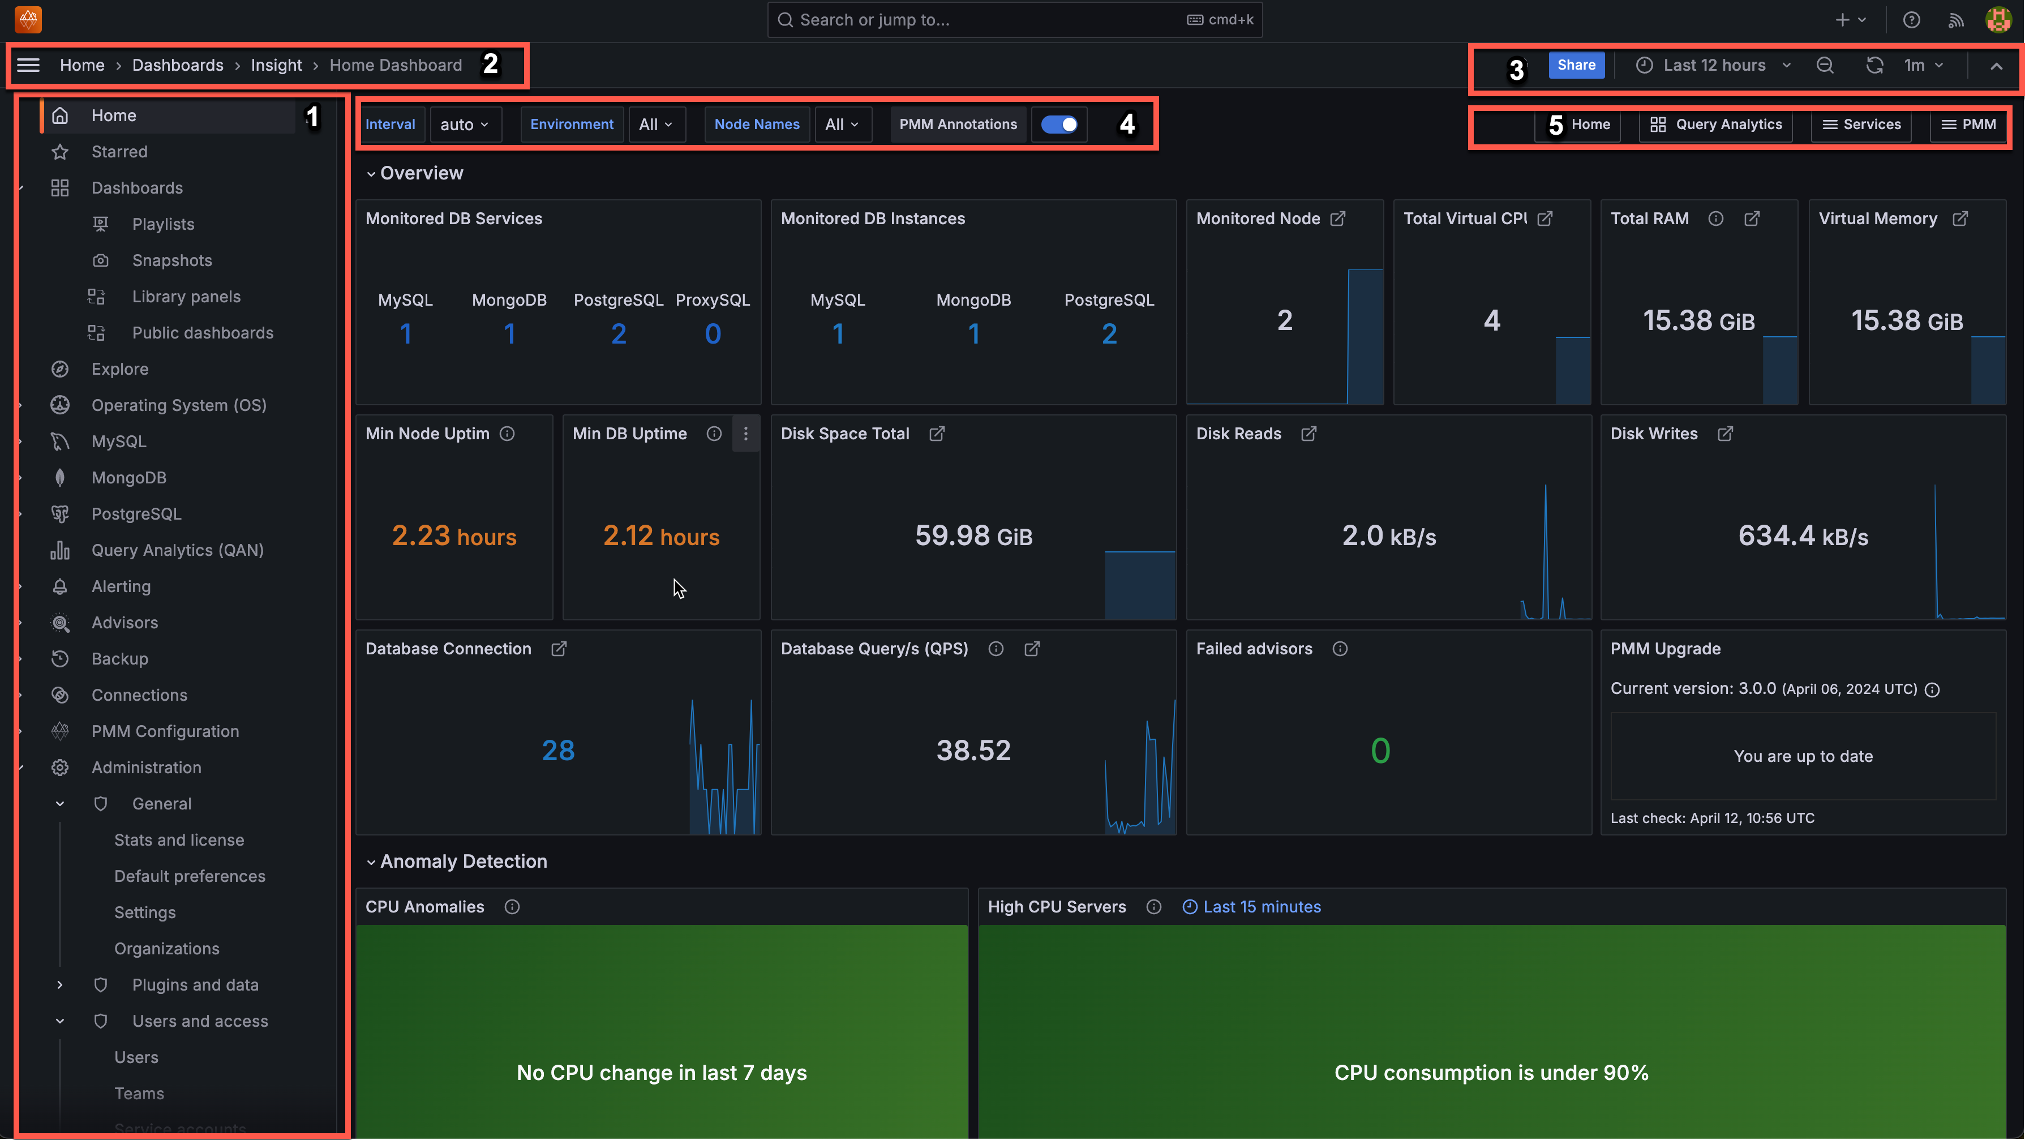Open the Backup sidebar item

119,659
